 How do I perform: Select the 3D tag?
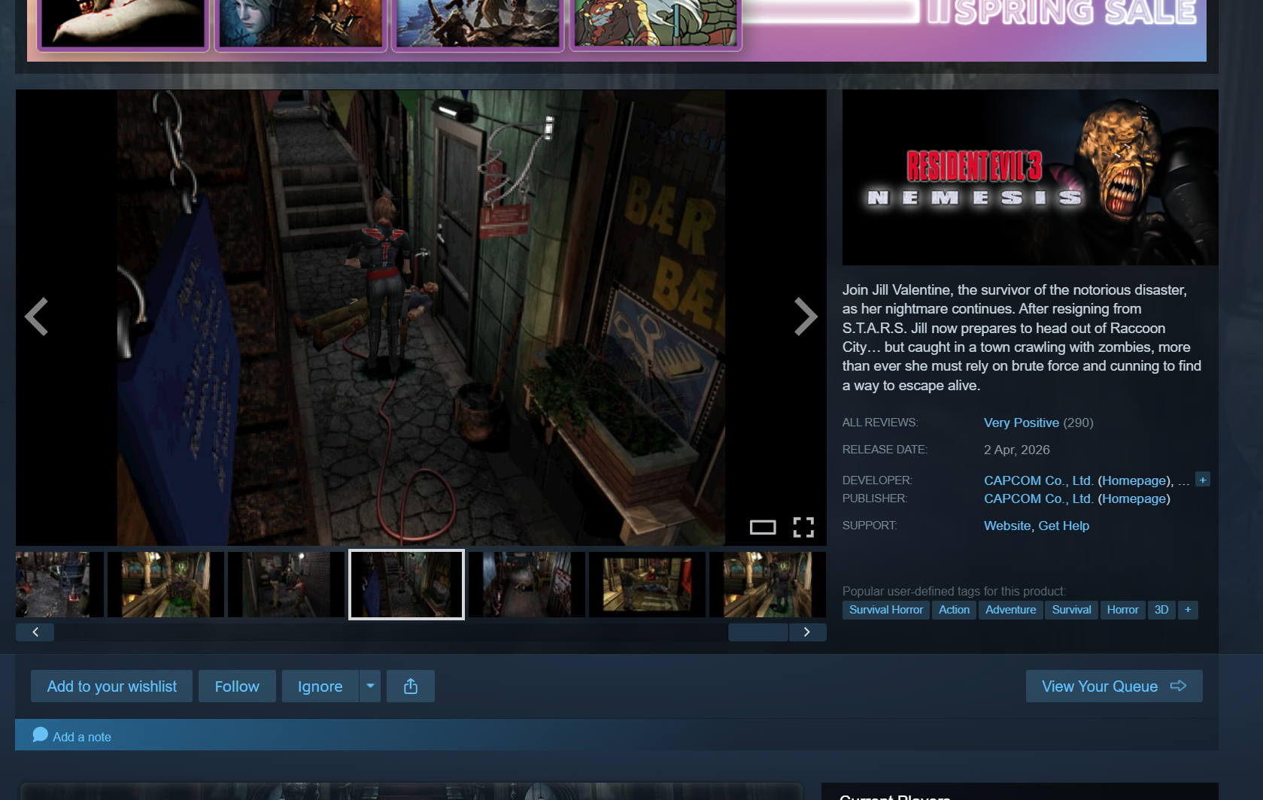(1161, 610)
